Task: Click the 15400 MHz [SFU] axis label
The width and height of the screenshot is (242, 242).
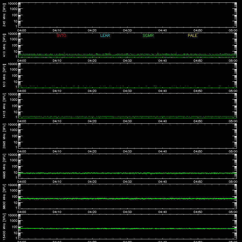Action: (4, 227)
